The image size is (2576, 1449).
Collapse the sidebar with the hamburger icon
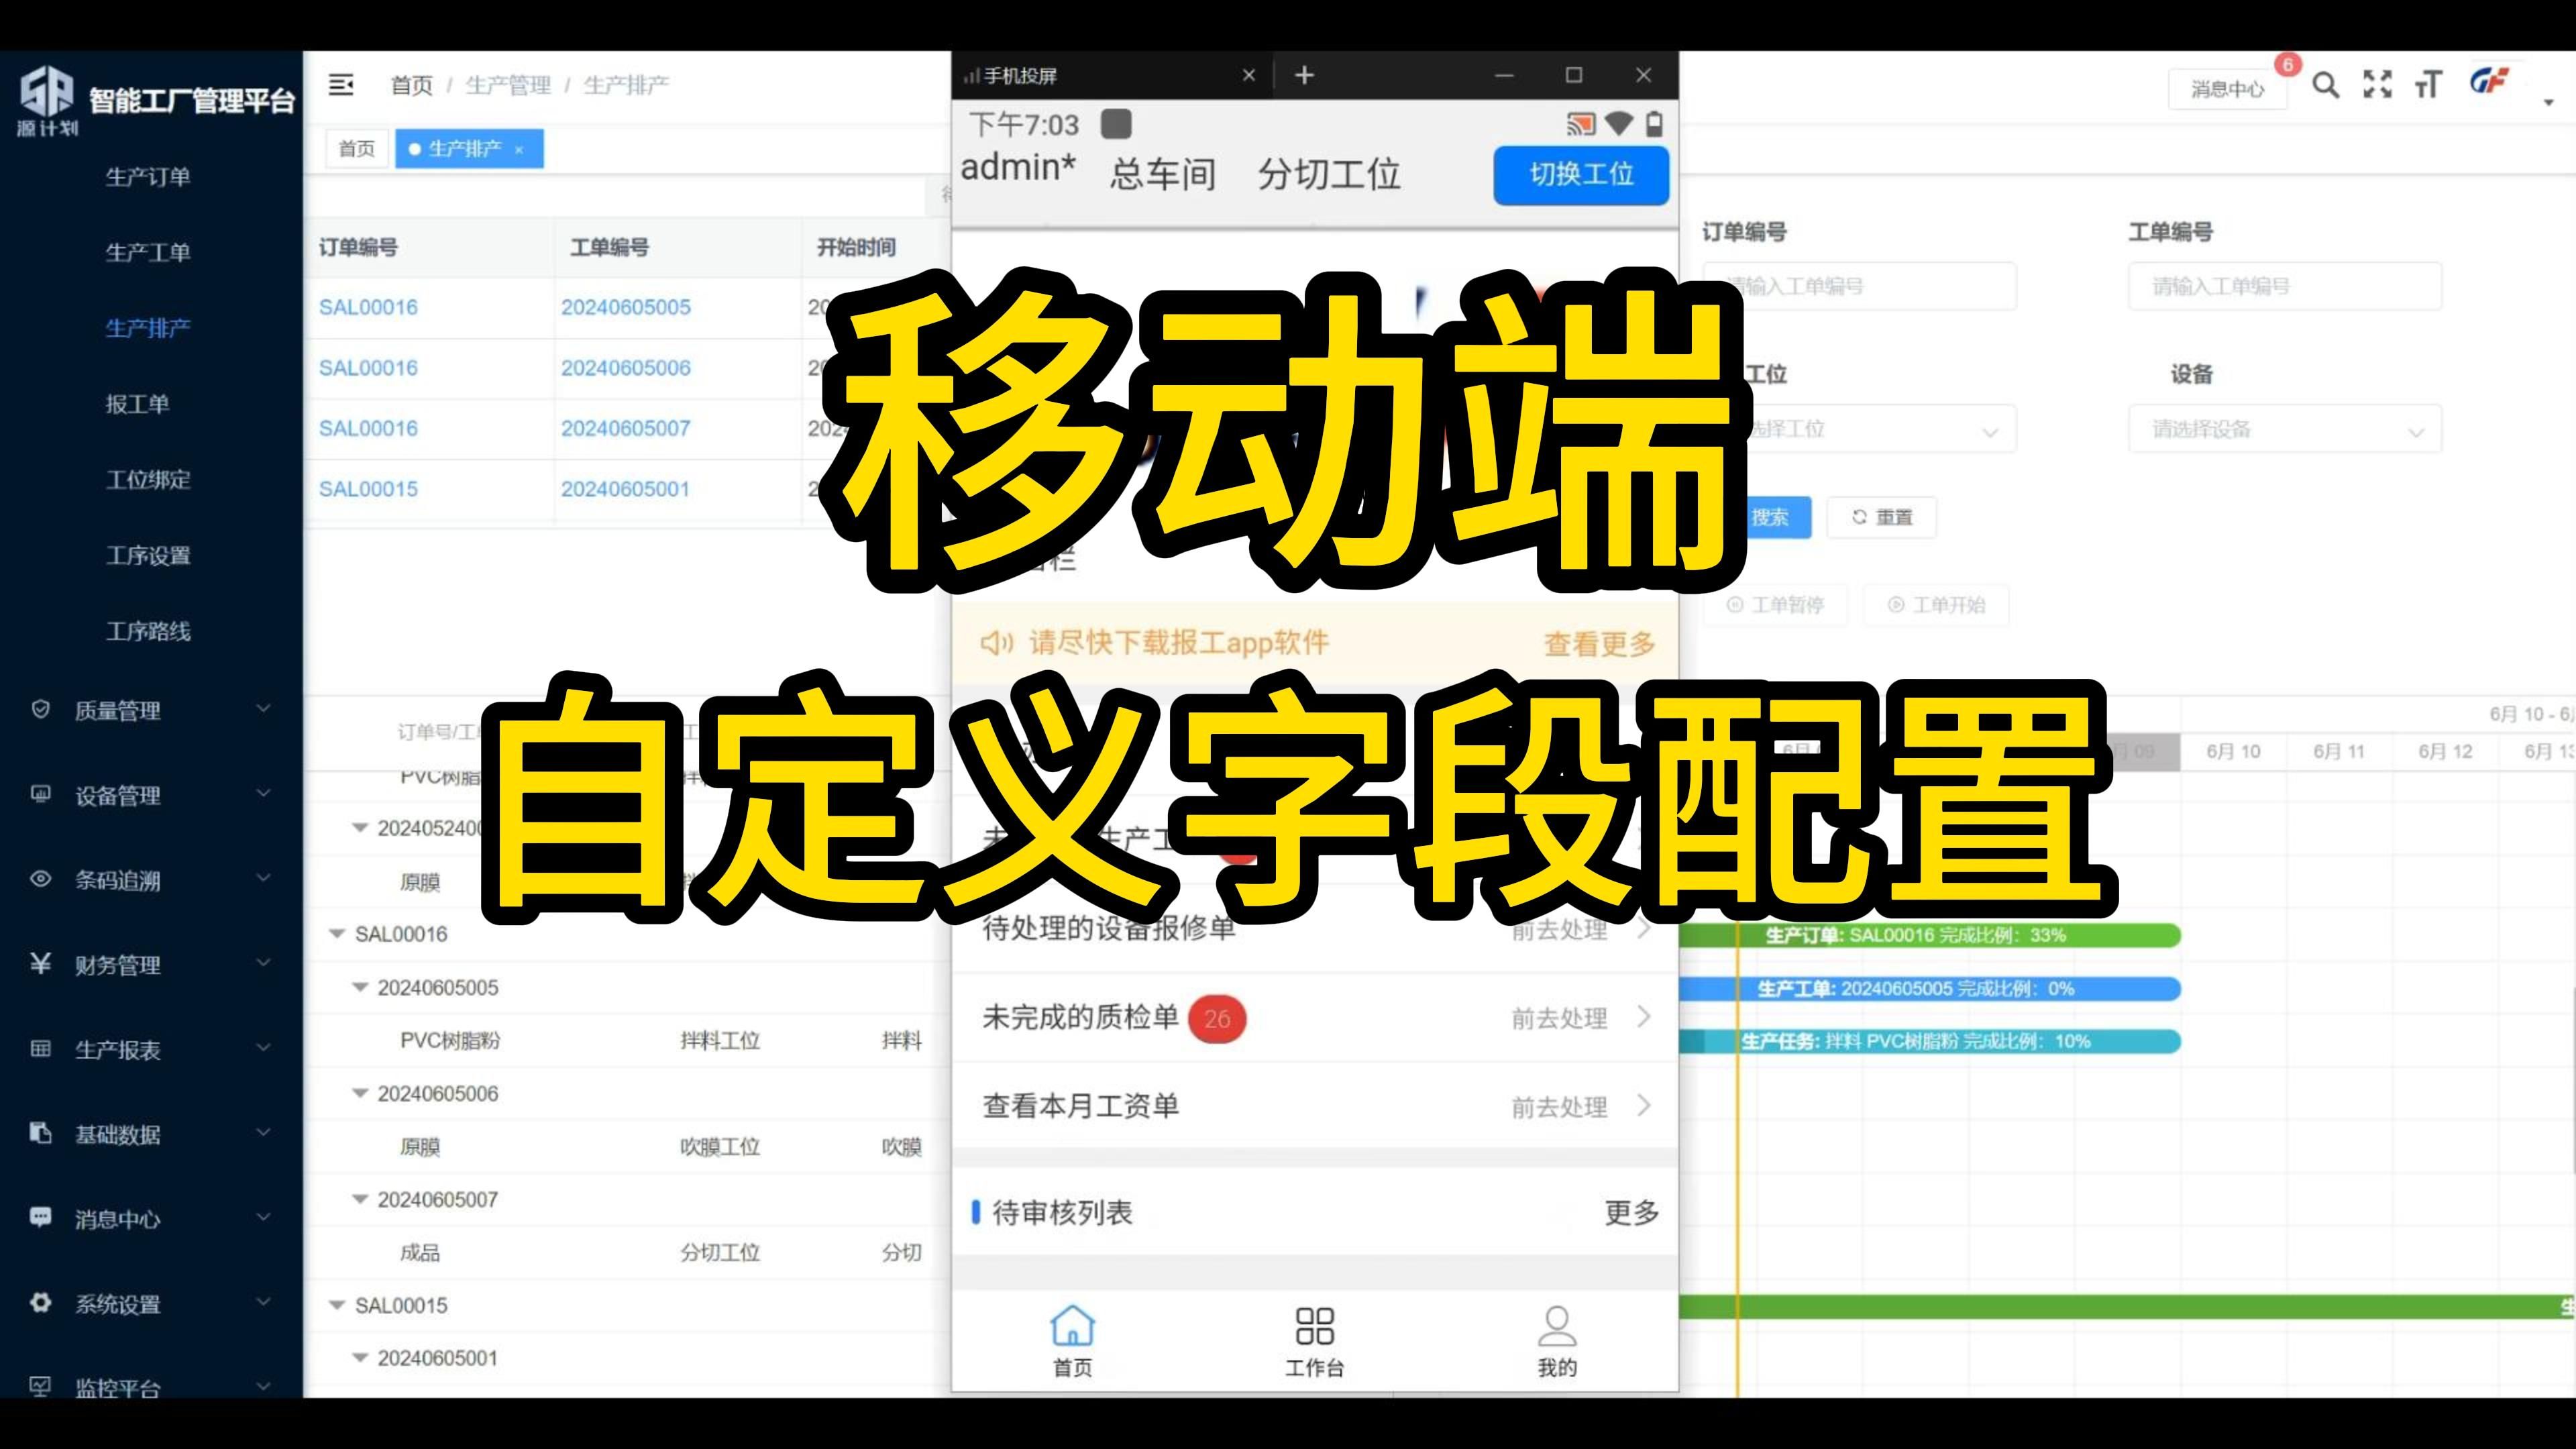pos(341,85)
